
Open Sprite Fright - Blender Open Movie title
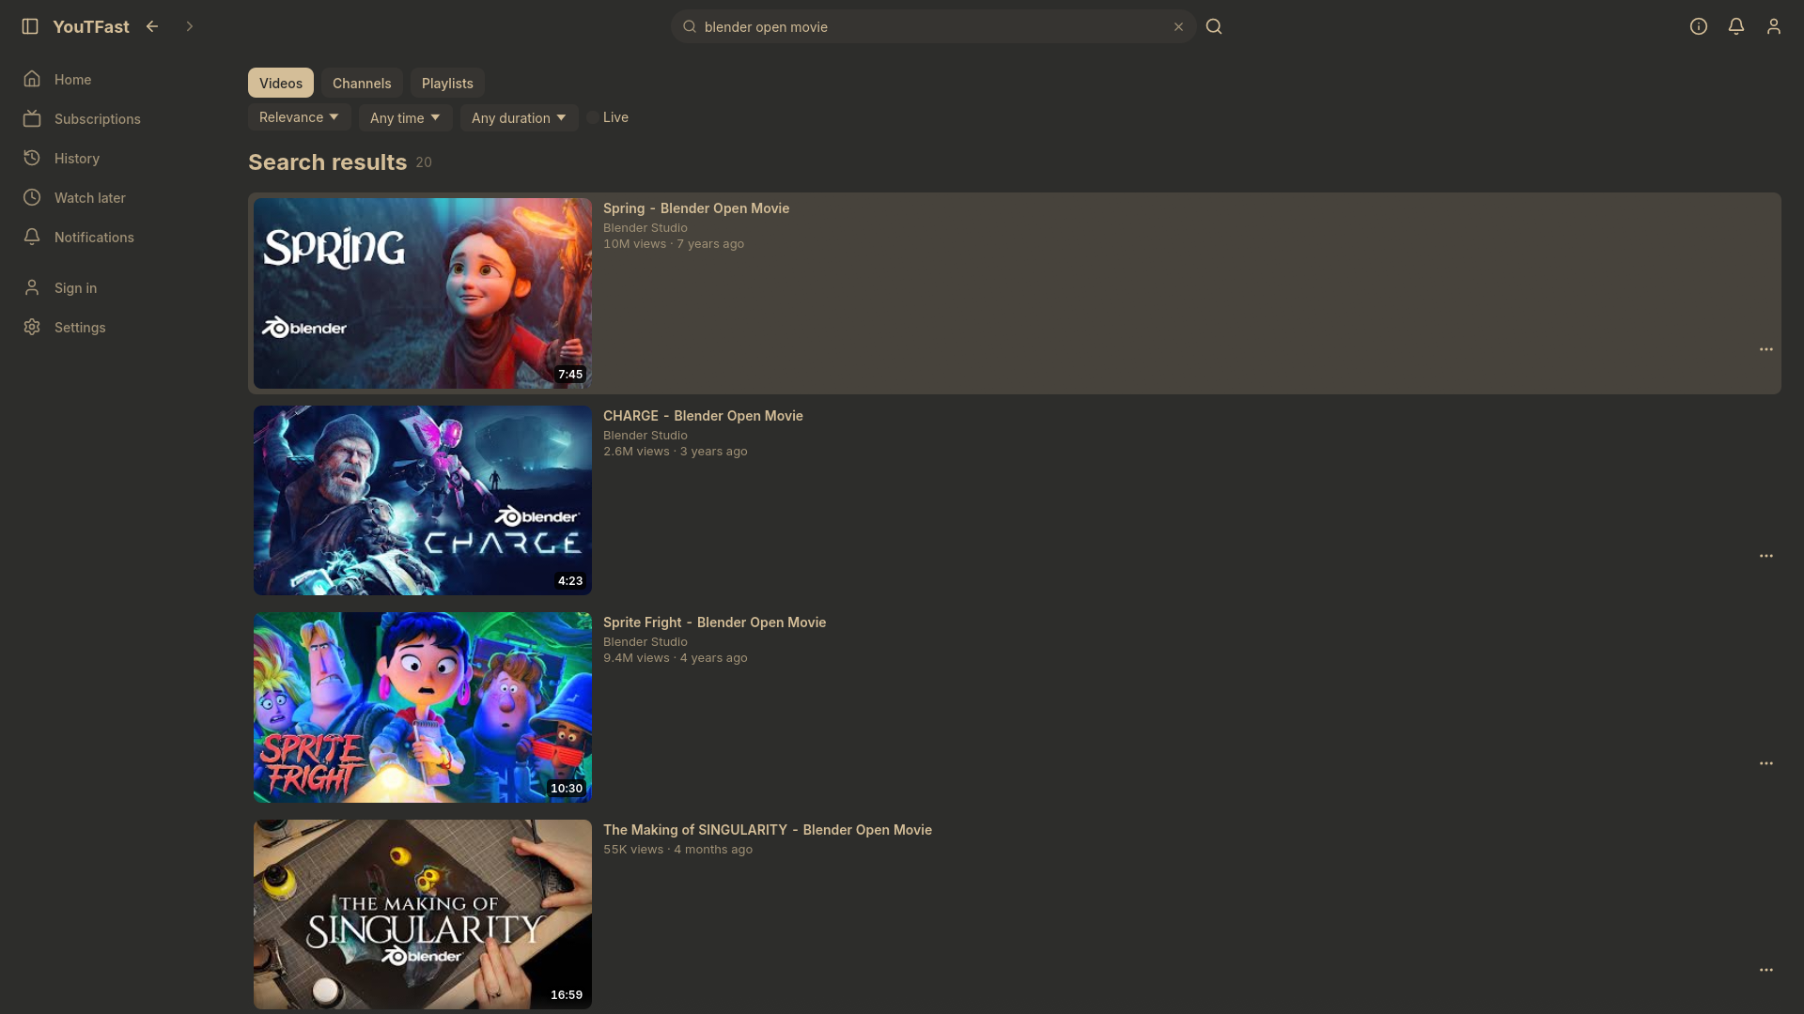tap(714, 622)
